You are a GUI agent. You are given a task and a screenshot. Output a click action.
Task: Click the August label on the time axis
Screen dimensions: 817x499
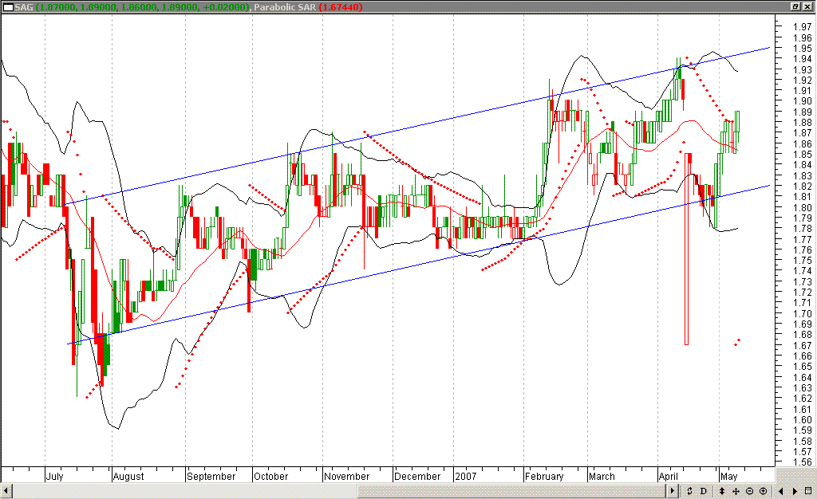point(128,476)
